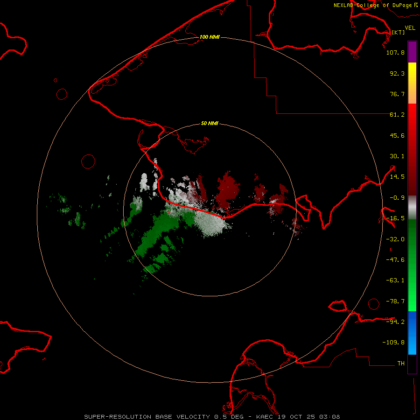
Task: Click the 45.6 legend value
Action: coord(397,135)
